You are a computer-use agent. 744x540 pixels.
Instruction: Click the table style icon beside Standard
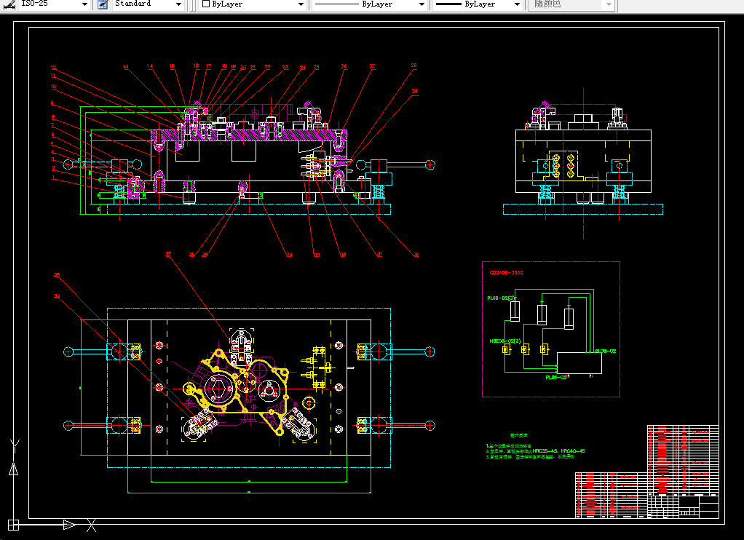[x=103, y=4]
